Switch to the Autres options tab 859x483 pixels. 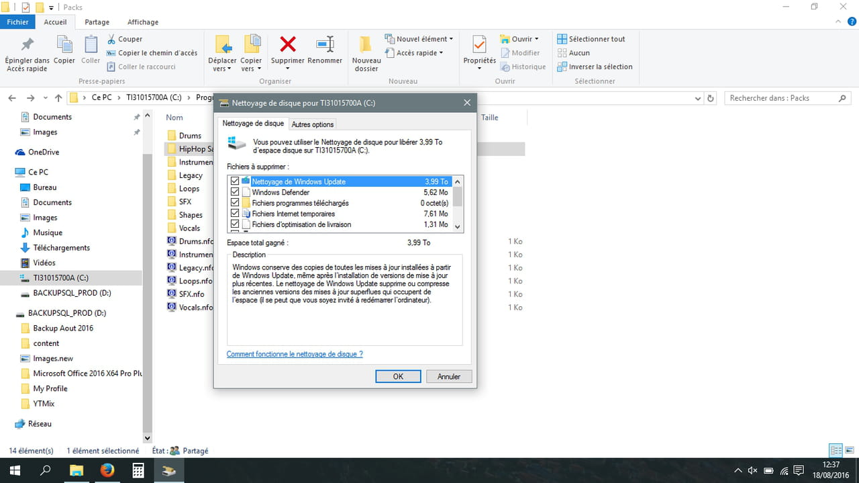coord(313,124)
